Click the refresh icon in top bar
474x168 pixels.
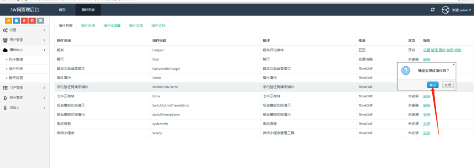click(433, 10)
